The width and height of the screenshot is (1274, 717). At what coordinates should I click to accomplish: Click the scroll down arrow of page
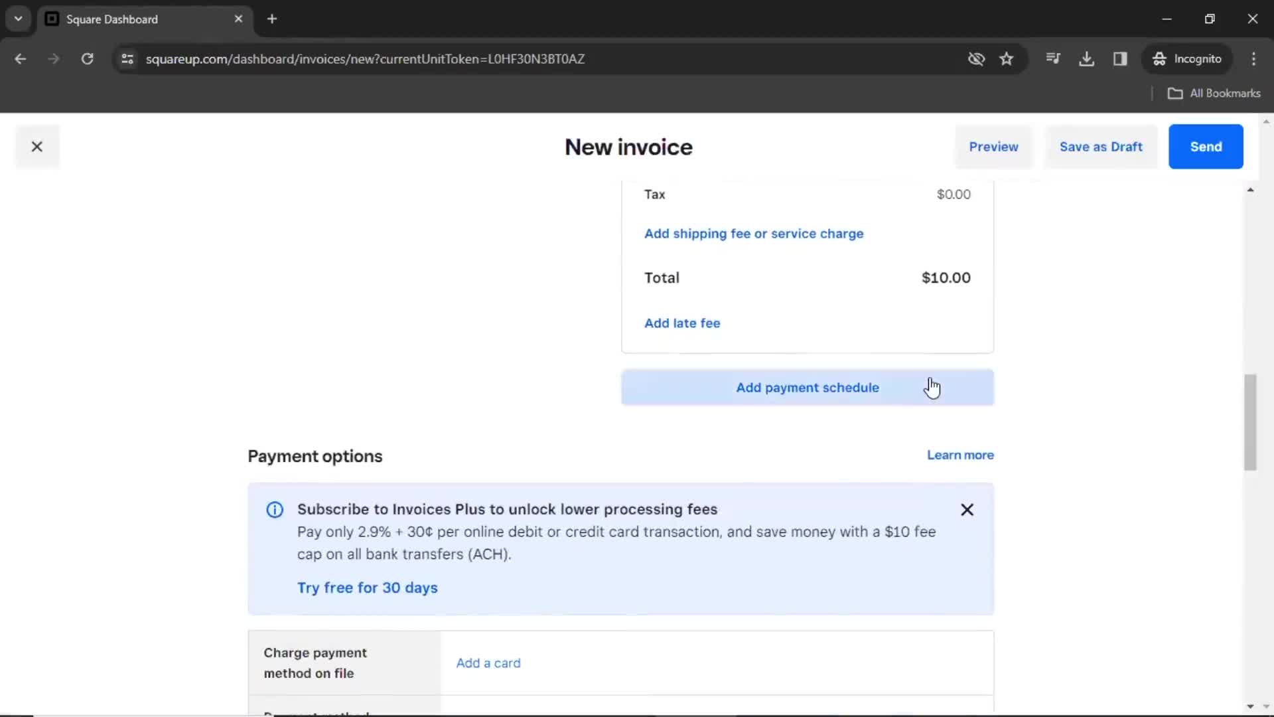[1250, 706]
